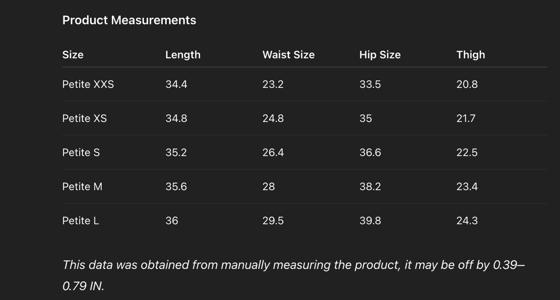Screen dimensions: 560x300
Task: Select the Hip Size column header
Action: pyautogui.click(x=380, y=55)
